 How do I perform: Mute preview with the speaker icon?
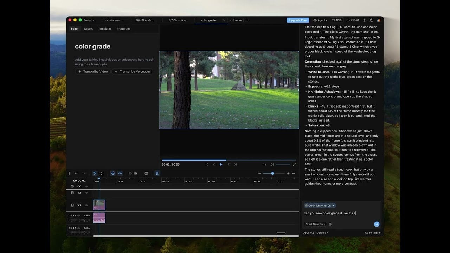[272, 164]
